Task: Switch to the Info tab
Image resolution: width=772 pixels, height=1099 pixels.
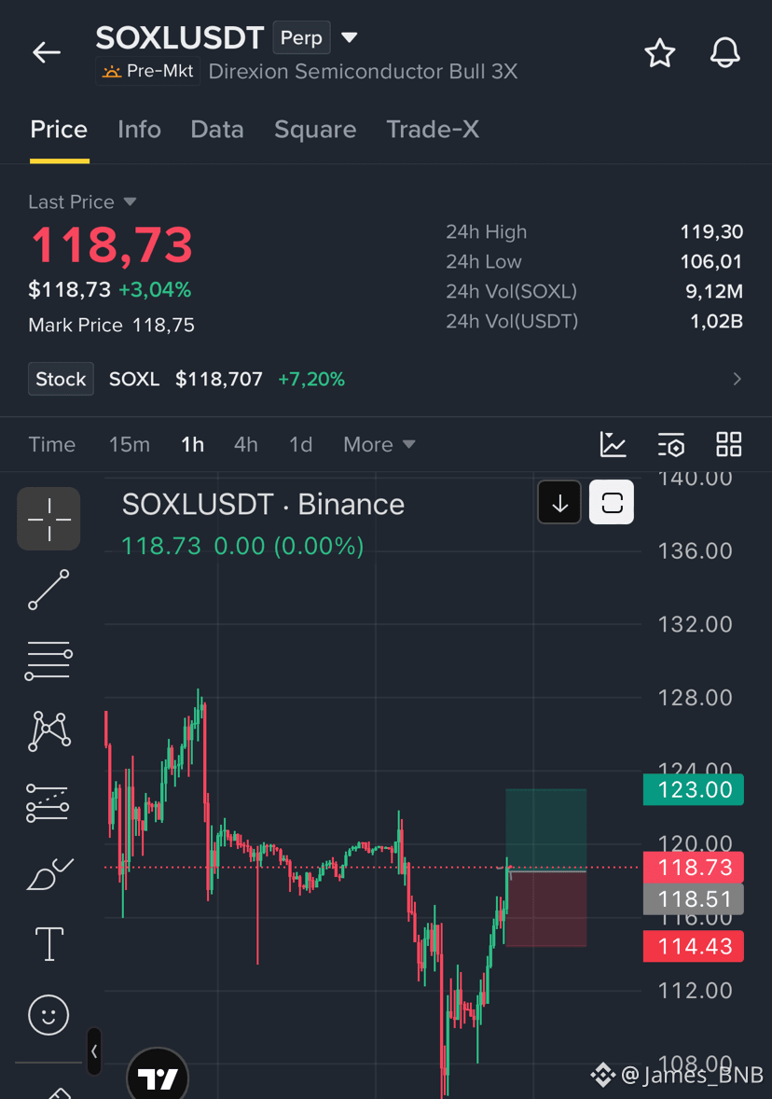Action: tap(139, 130)
